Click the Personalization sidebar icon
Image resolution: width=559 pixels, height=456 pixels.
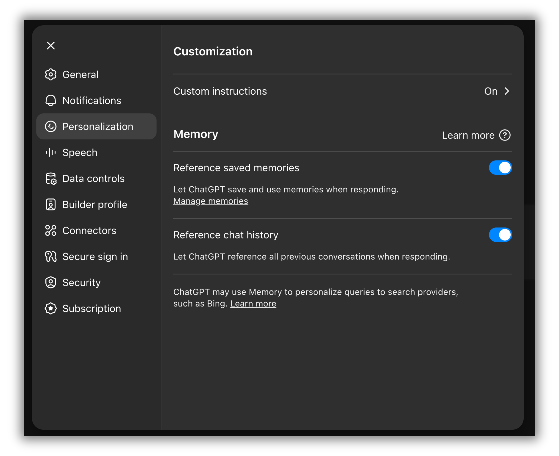(51, 127)
